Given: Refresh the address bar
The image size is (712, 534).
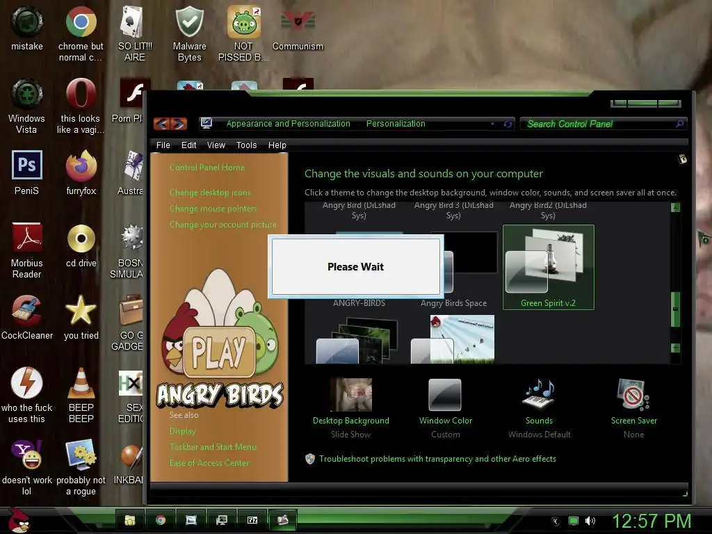Looking at the screenshot, I should pyautogui.click(x=508, y=124).
